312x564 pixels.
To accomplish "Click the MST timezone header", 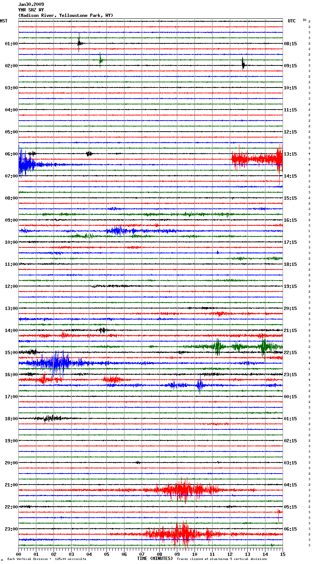I will [4, 21].
